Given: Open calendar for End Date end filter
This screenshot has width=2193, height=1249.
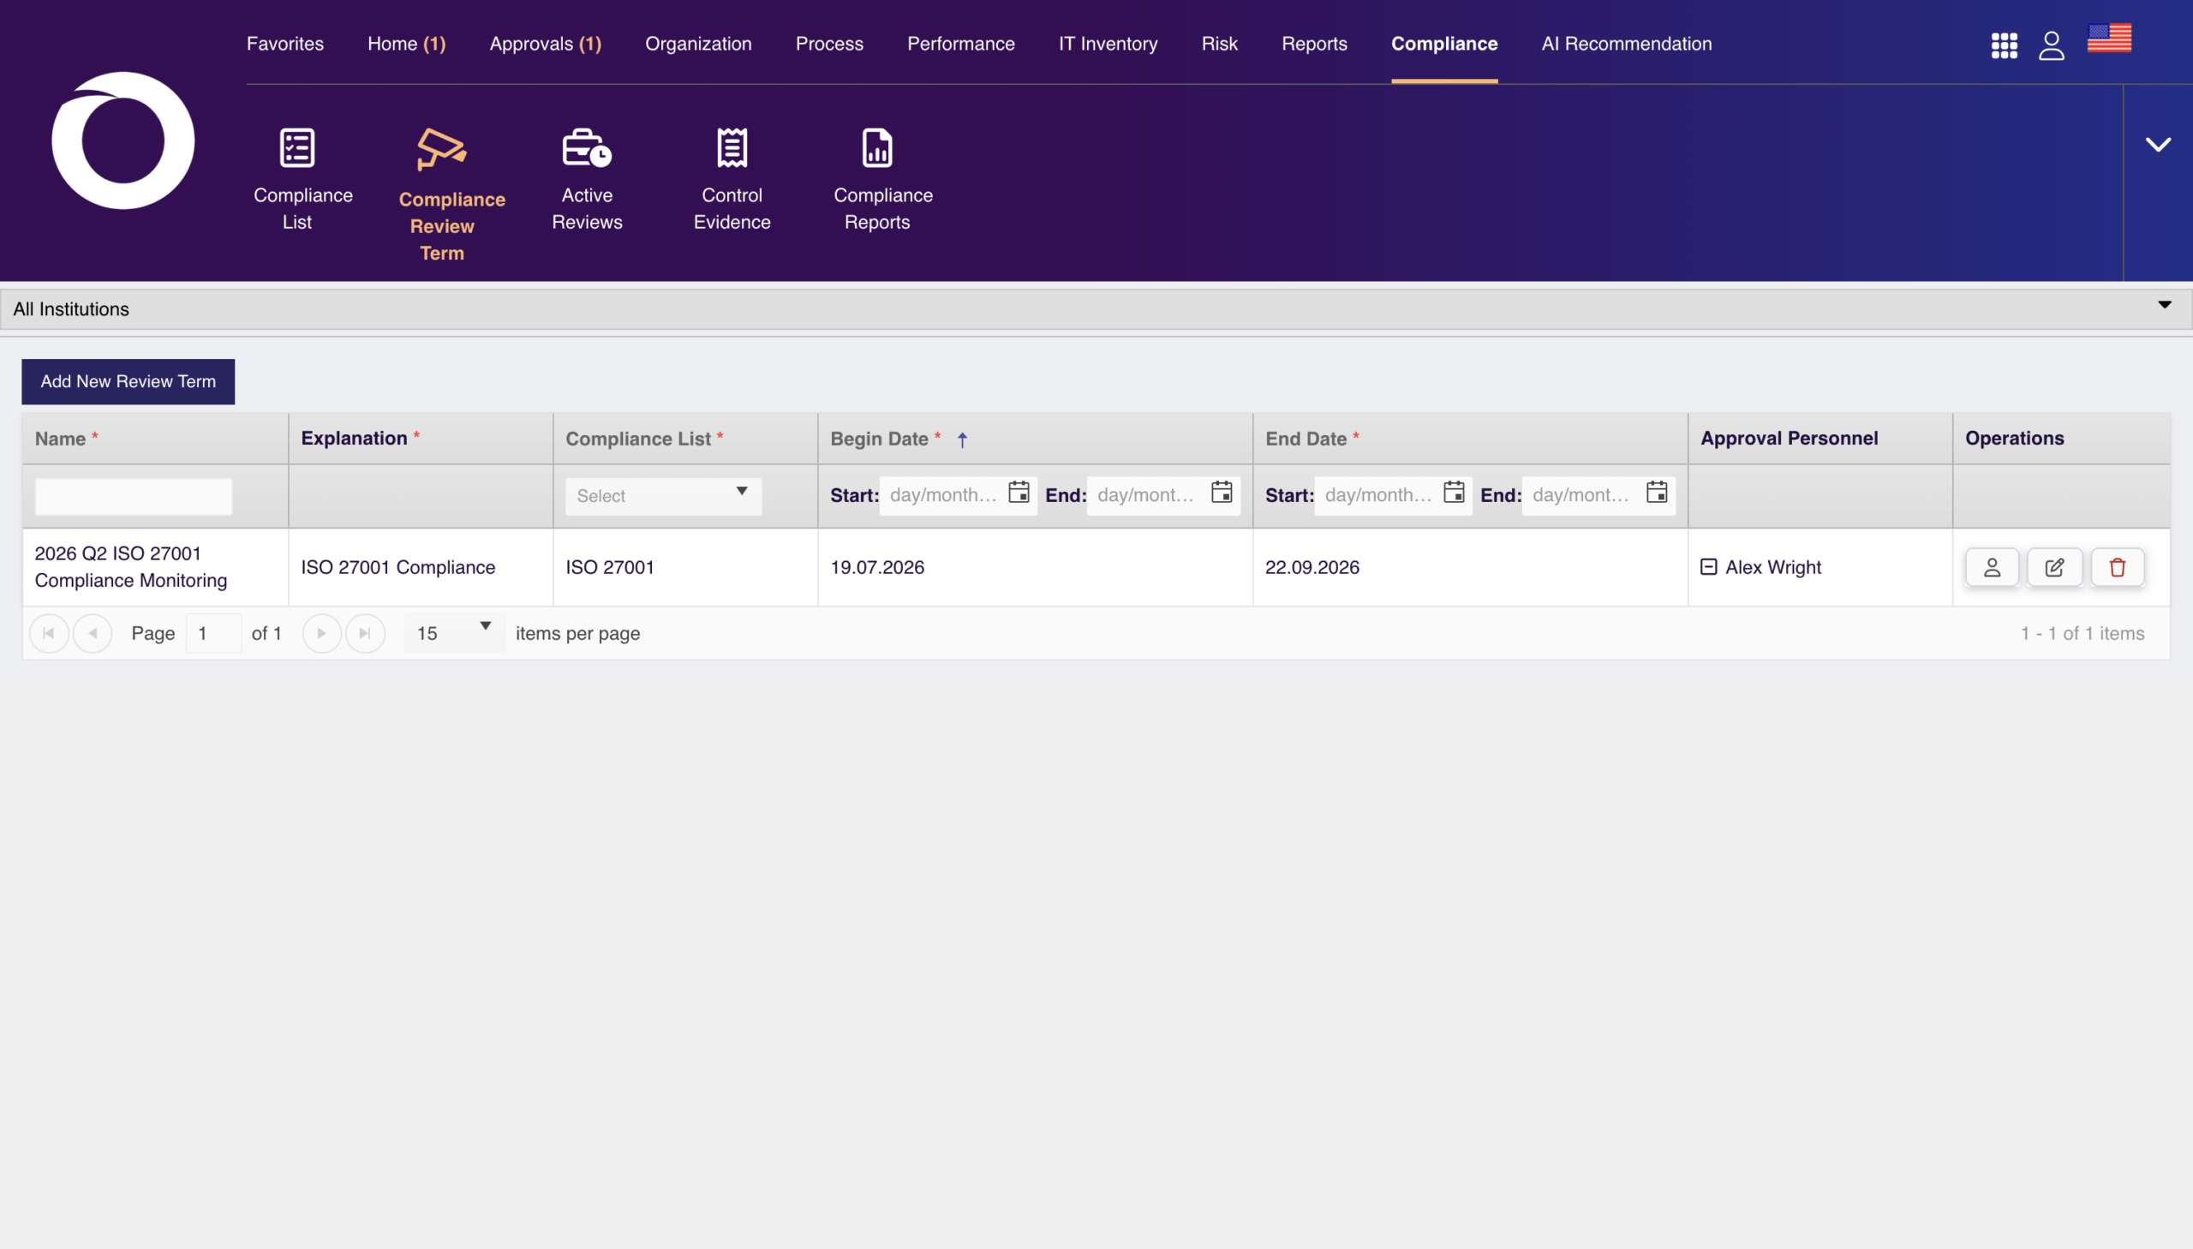Looking at the screenshot, I should click(1656, 493).
